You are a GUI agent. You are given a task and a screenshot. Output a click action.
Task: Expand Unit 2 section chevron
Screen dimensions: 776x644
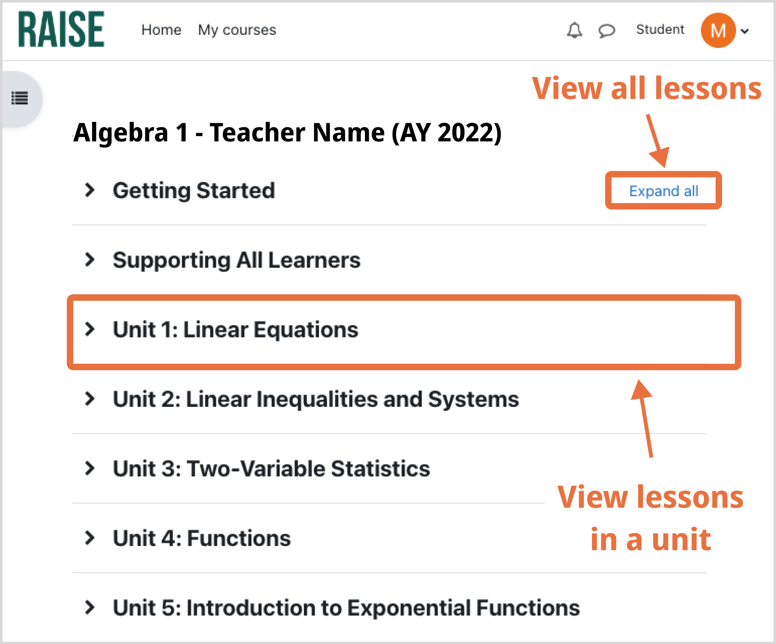tap(89, 398)
